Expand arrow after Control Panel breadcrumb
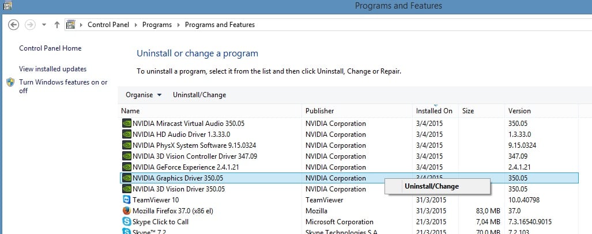This screenshot has height=234, width=592. (x=136, y=25)
